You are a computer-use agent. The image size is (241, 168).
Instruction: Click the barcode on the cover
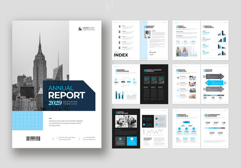click(33, 139)
